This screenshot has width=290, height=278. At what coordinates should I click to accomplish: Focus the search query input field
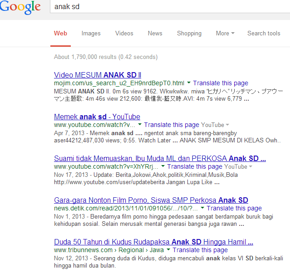(170, 7)
